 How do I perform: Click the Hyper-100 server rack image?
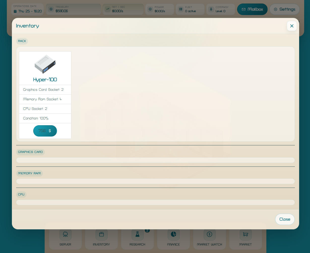point(45,64)
